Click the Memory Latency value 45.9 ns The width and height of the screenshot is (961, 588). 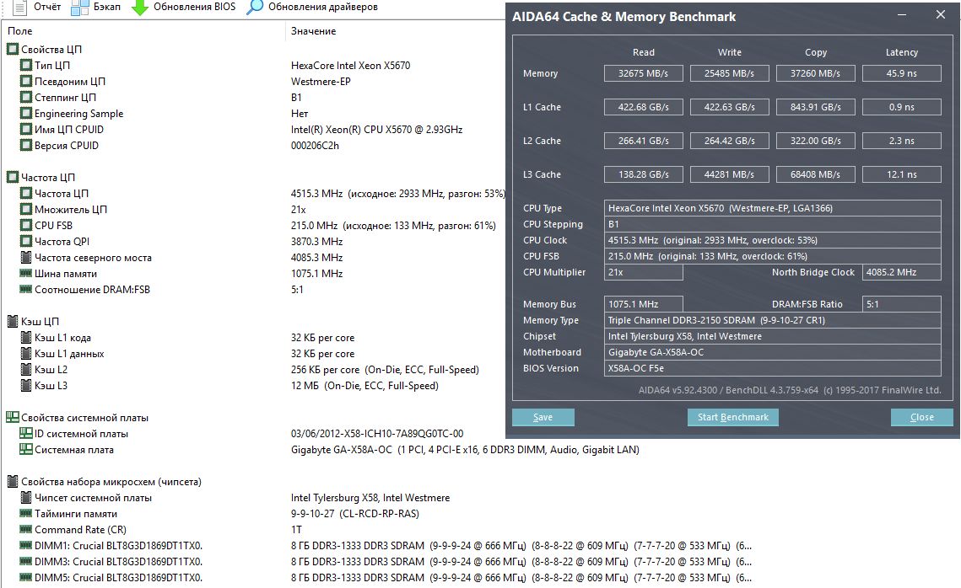tap(902, 73)
